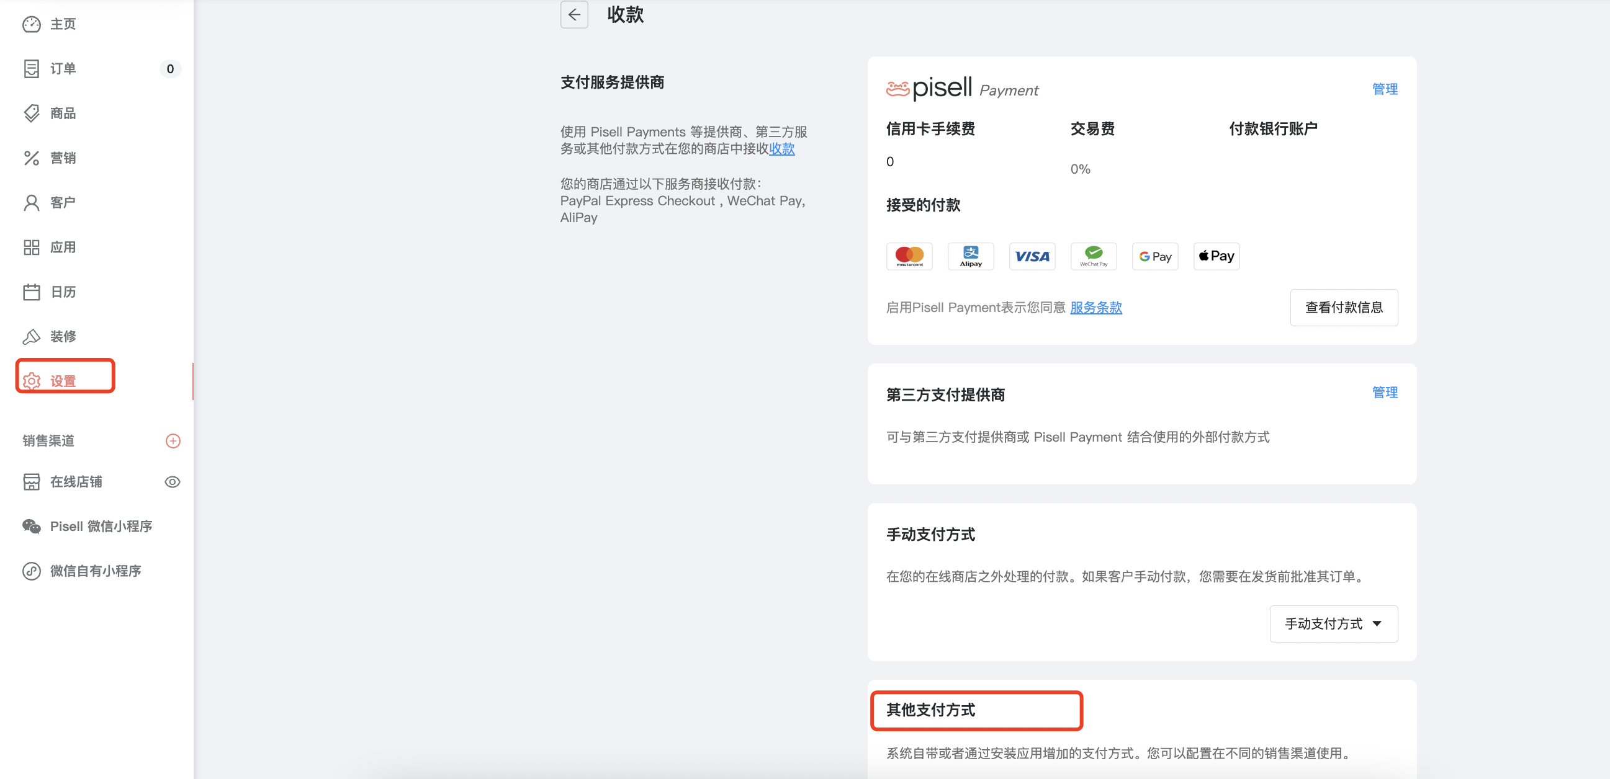Click the Mastercard payment logo
Screen dimensions: 1610x779
[x=909, y=256]
